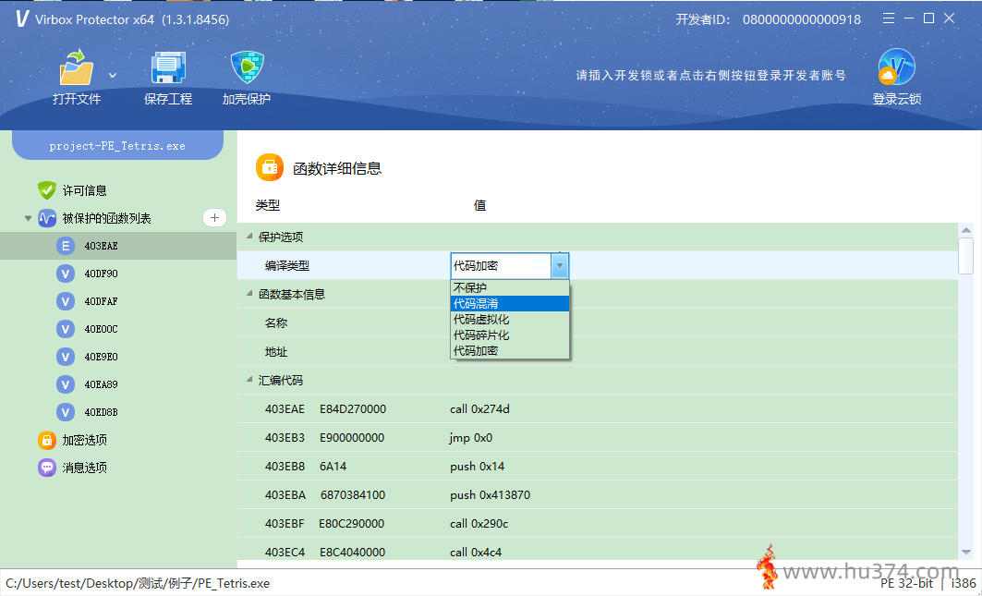Click E badge icon of 403EAE
This screenshot has width=982, height=596.
pyautogui.click(x=66, y=246)
